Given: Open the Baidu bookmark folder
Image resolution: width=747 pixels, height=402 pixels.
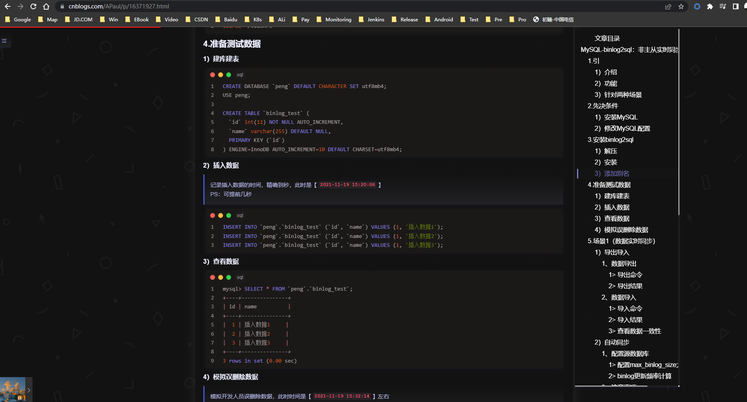Looking at the screenshot, I should coord(226,19).
